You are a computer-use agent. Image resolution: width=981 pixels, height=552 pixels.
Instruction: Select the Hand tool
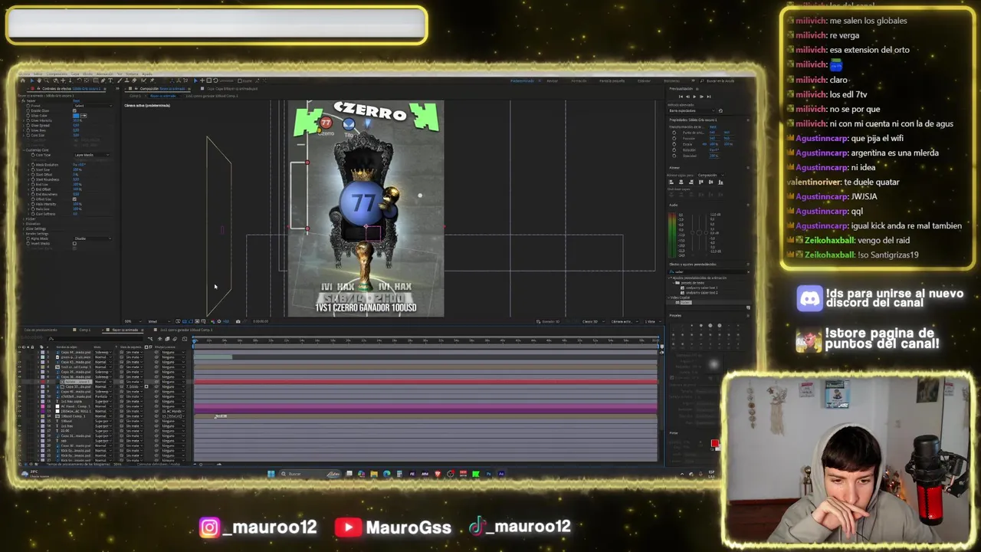pos(39,80)
